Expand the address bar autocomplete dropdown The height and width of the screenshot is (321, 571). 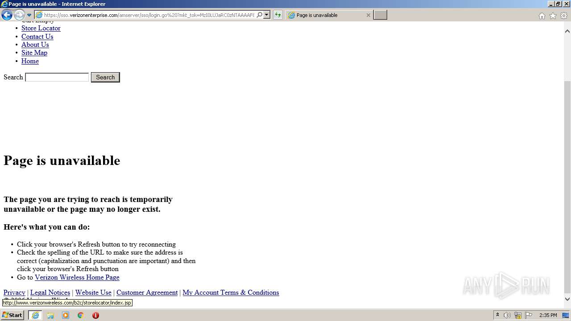tap(267, 15)
